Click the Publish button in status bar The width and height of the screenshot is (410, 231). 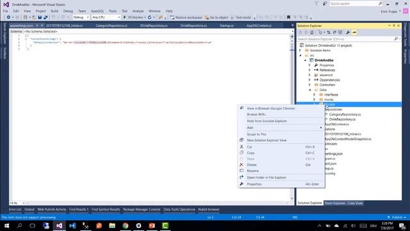(397, 218)
